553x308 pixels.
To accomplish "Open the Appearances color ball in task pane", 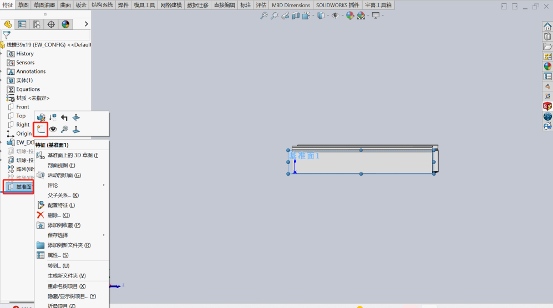I will [547, 66].
